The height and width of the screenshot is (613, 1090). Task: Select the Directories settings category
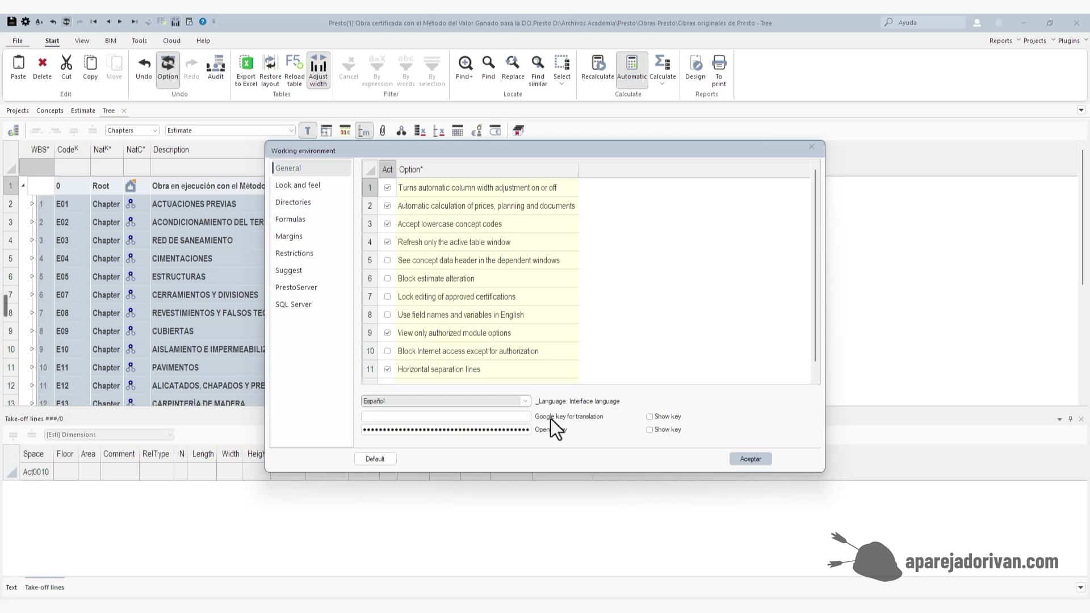pos(293,202)
